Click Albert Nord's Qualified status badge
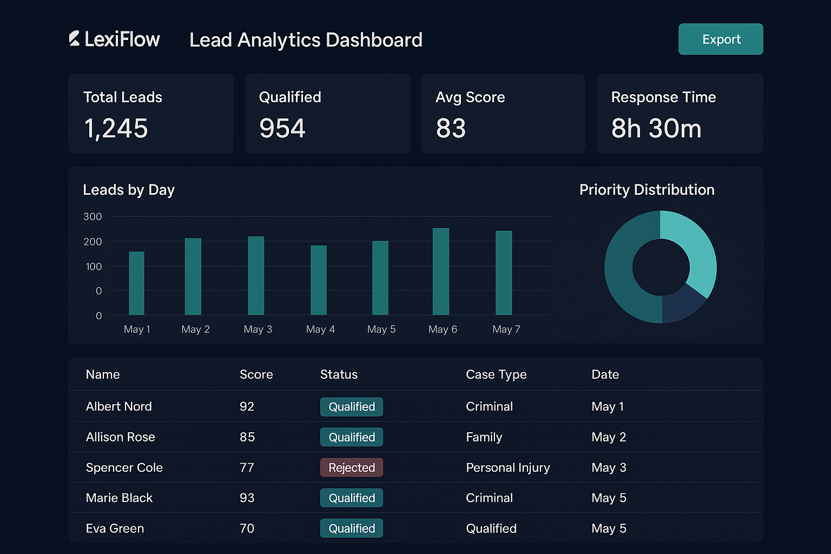This screenshot has height=554, width=831. click(x=352, y=407)
